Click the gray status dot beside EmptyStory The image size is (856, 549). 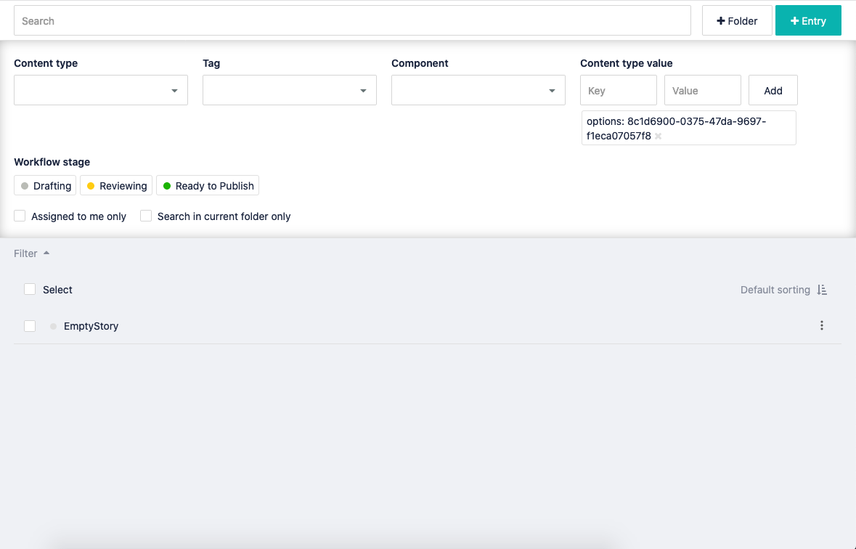[x=53, y=326]
